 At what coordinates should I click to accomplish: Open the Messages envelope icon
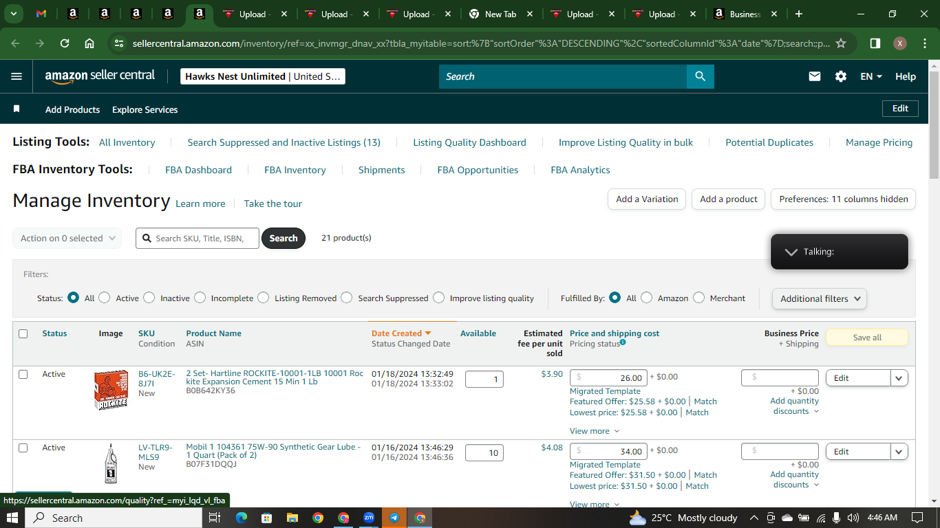click(x=815, y=76)
